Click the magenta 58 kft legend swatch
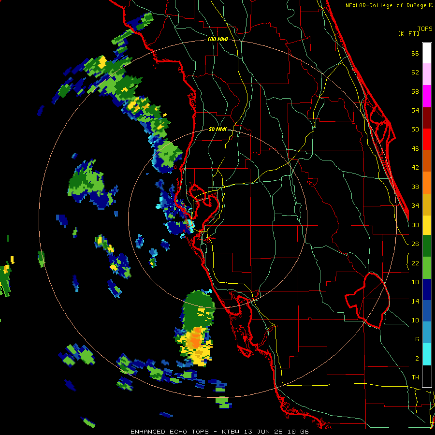This screenshot has width=435, height=435. [x=427, y=96]
